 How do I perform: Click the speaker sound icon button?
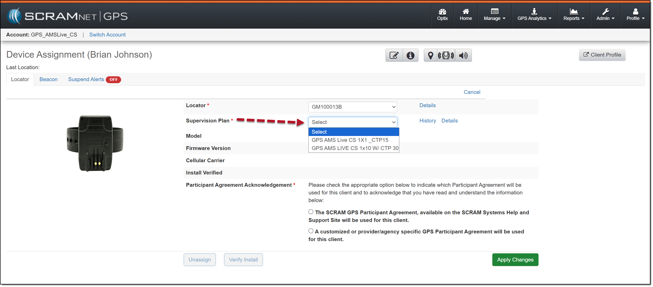[x=463, y=55]
